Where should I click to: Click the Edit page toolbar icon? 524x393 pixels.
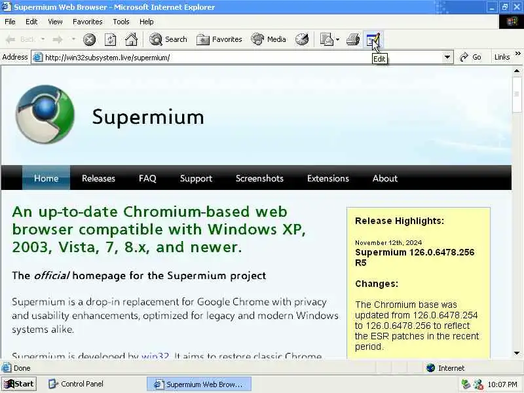pos(373,39)
